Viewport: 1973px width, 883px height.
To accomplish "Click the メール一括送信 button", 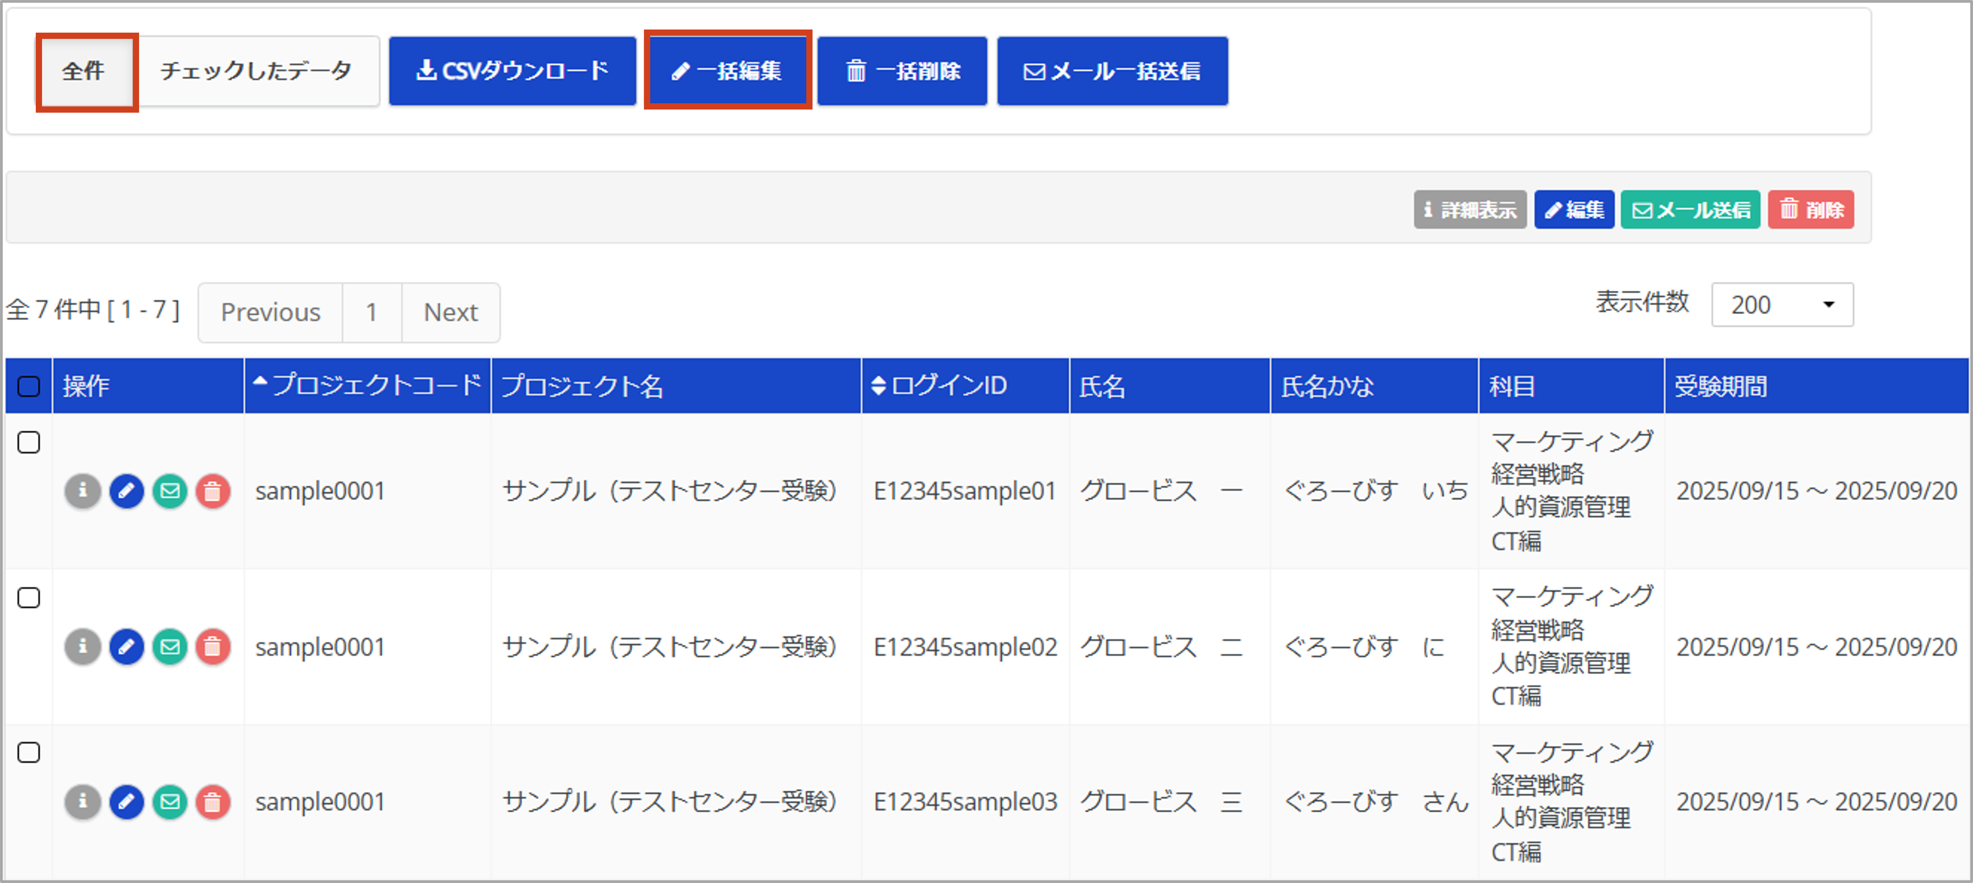I will click(1112, 71).
